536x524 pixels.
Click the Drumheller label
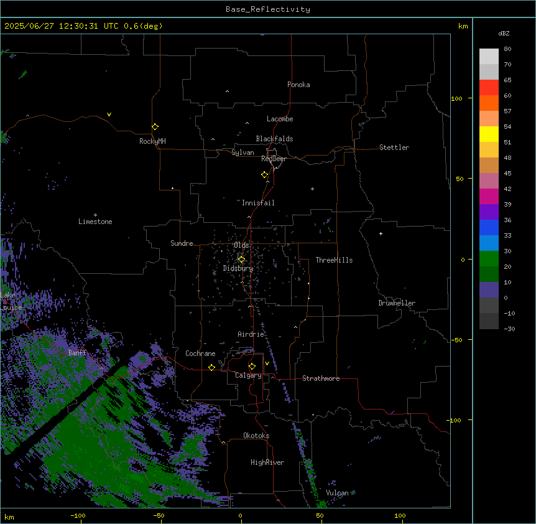(397, 303)
